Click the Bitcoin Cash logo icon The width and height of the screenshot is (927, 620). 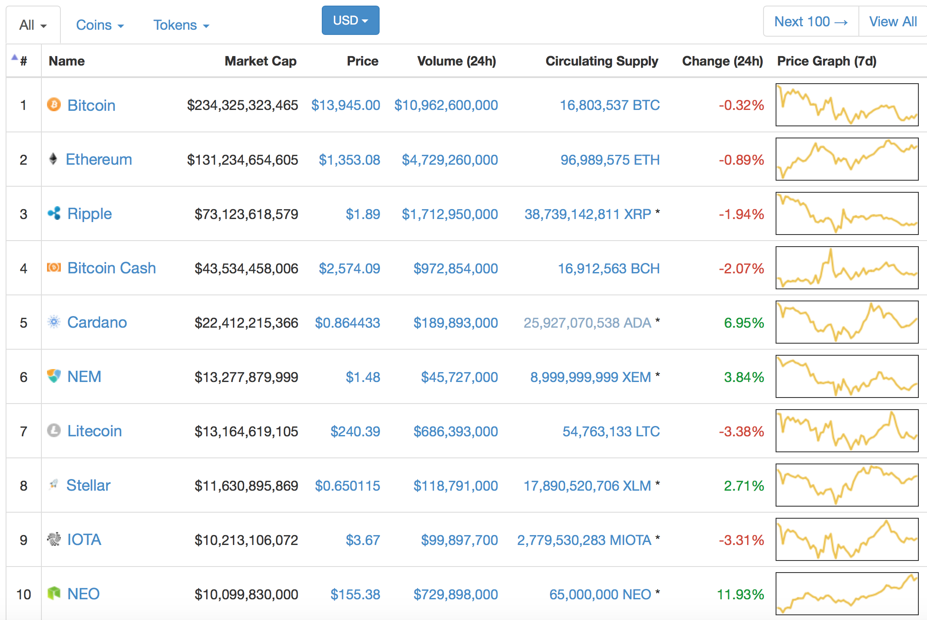pyautogui.click(x=54, y=268)
